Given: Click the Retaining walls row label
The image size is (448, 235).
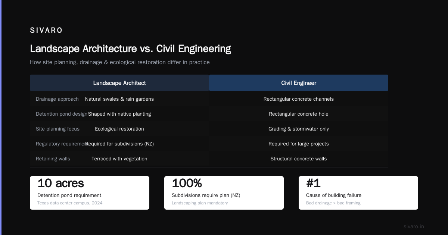Looking at the screenshot, I should (x=53, y=159).
